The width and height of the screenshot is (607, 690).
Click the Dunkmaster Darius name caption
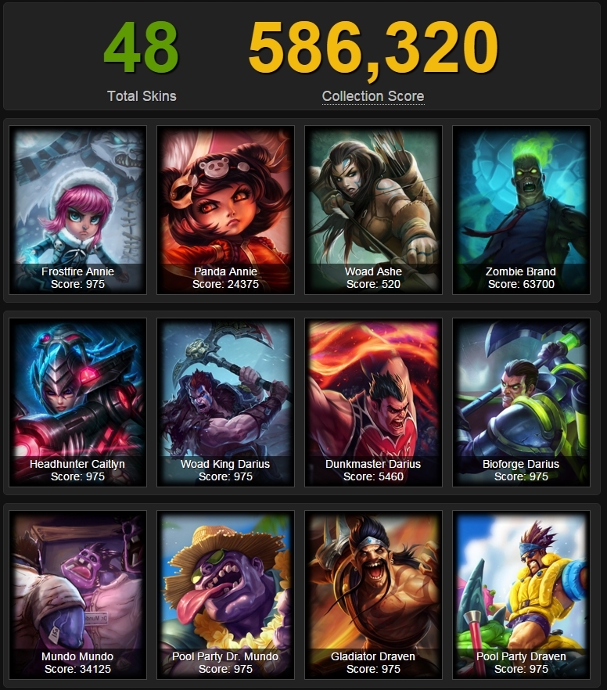point(373,464)
